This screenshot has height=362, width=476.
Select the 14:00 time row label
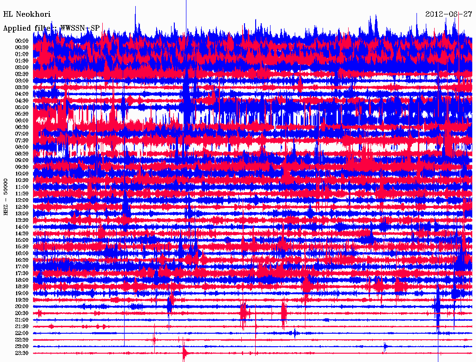22,227
